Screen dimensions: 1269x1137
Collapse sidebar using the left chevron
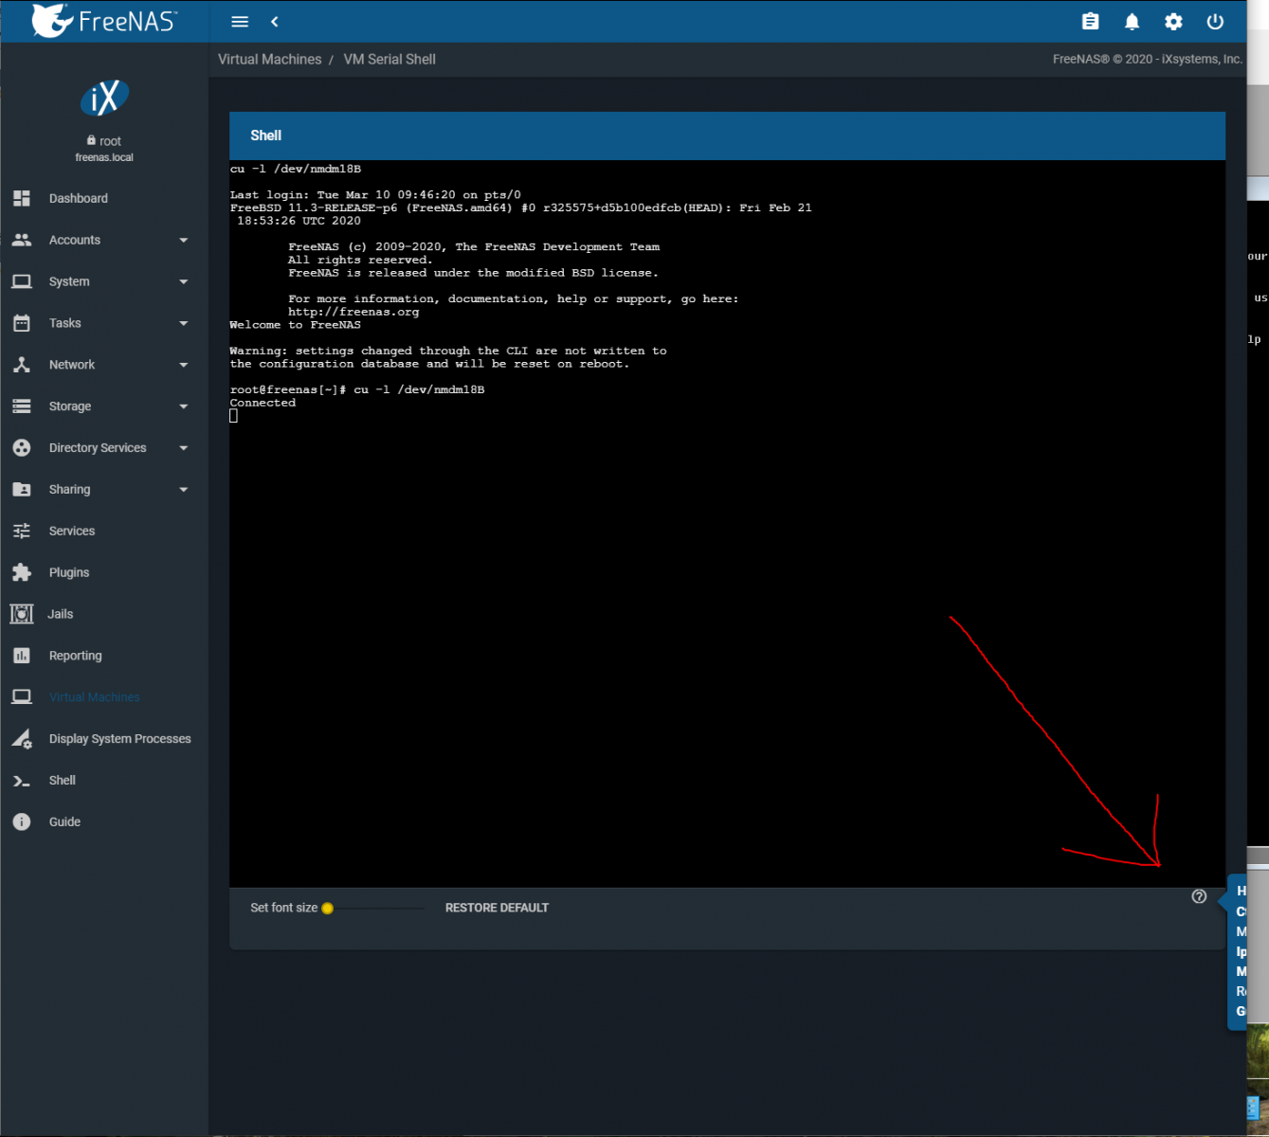[x=275, y=22]
